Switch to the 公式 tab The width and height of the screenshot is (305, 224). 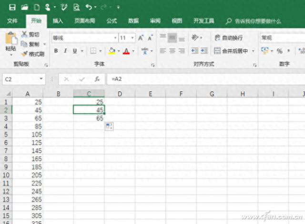(112, 21)
